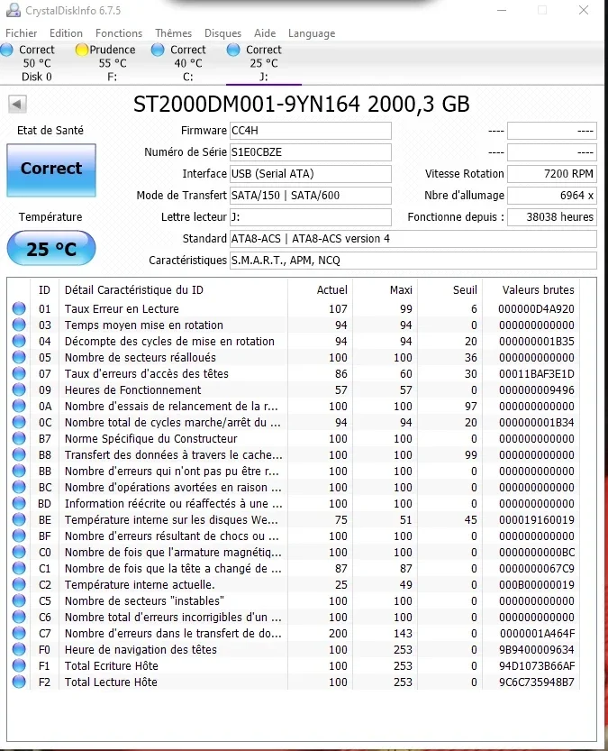Viewport: 608px width, 751px height.
Task: Click status dot for attribute 0C row
Action: 19,422
